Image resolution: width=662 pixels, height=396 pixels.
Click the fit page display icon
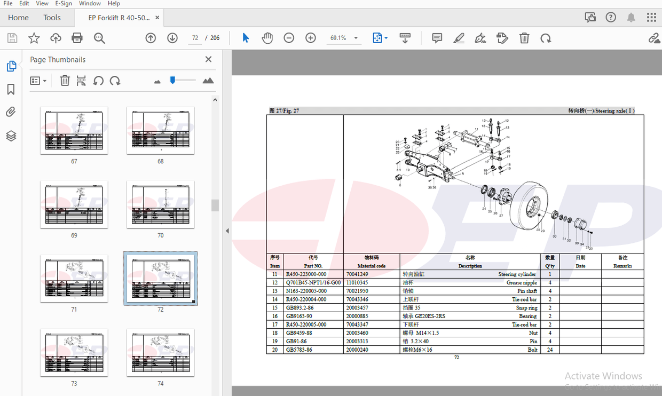(x=377, y=38)
